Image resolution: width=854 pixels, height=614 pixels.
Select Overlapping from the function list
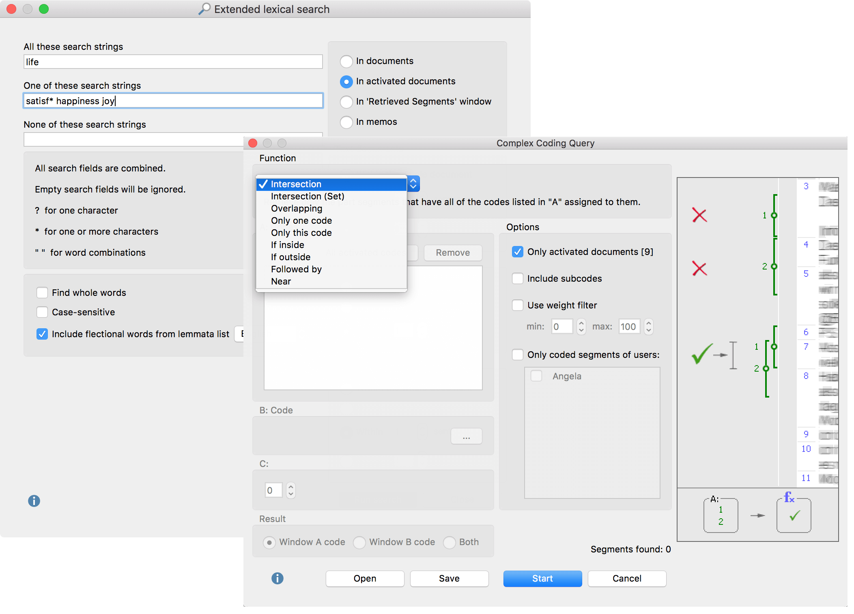pyautogui.click(x=298, y=208)
